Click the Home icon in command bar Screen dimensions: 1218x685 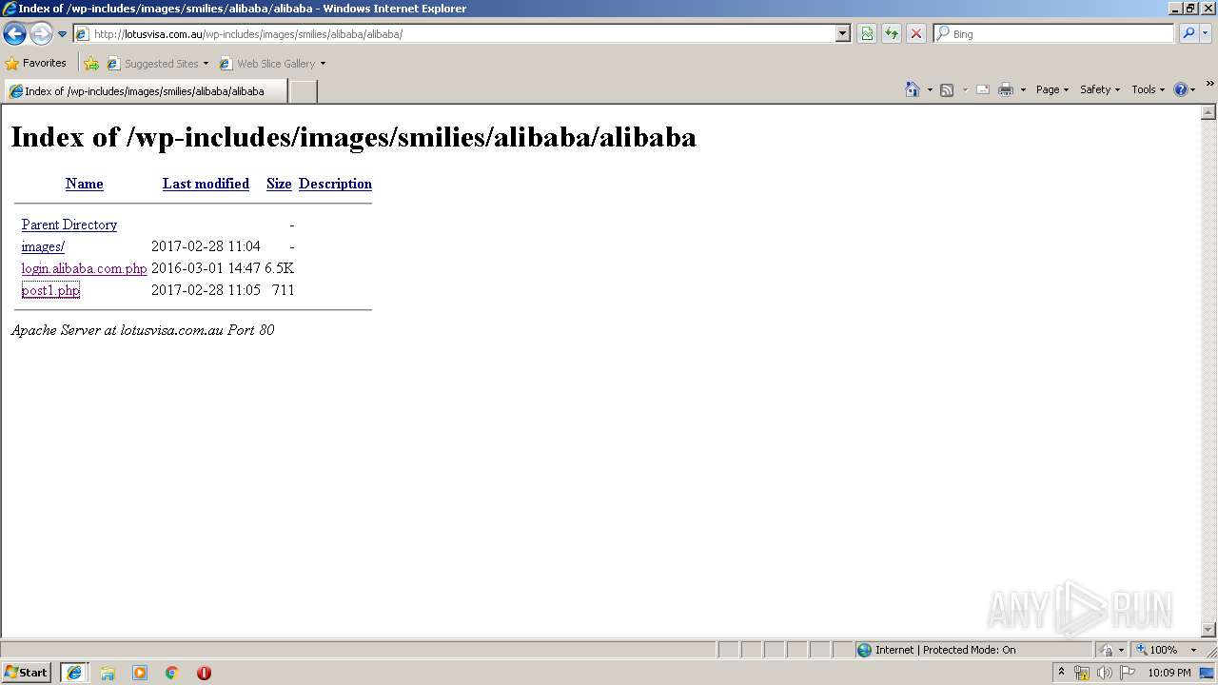pos(913,89)
